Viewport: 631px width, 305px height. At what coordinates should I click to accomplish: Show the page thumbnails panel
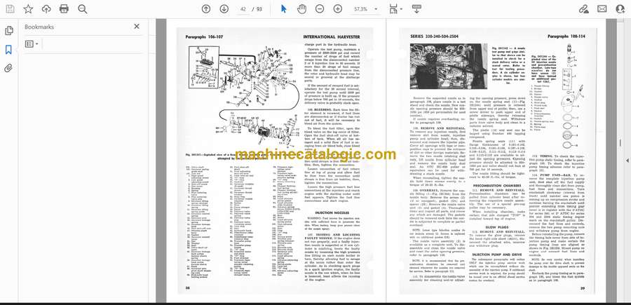point(9,31)
